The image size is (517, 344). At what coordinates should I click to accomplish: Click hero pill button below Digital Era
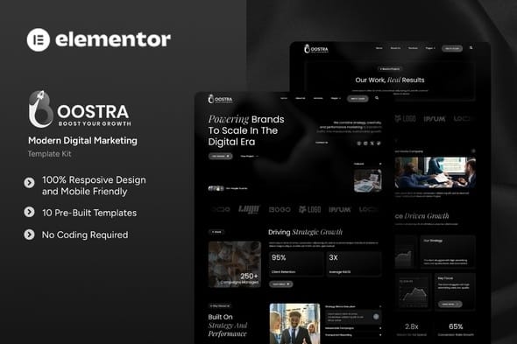click(220, 156)
